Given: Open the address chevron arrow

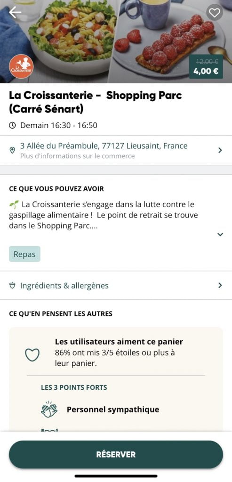Looking at the screenshot, I should point(220,150).
